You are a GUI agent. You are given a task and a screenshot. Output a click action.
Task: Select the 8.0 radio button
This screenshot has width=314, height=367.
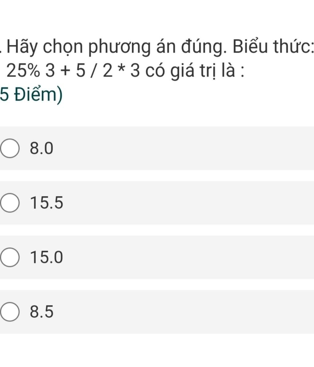point(10,149)
